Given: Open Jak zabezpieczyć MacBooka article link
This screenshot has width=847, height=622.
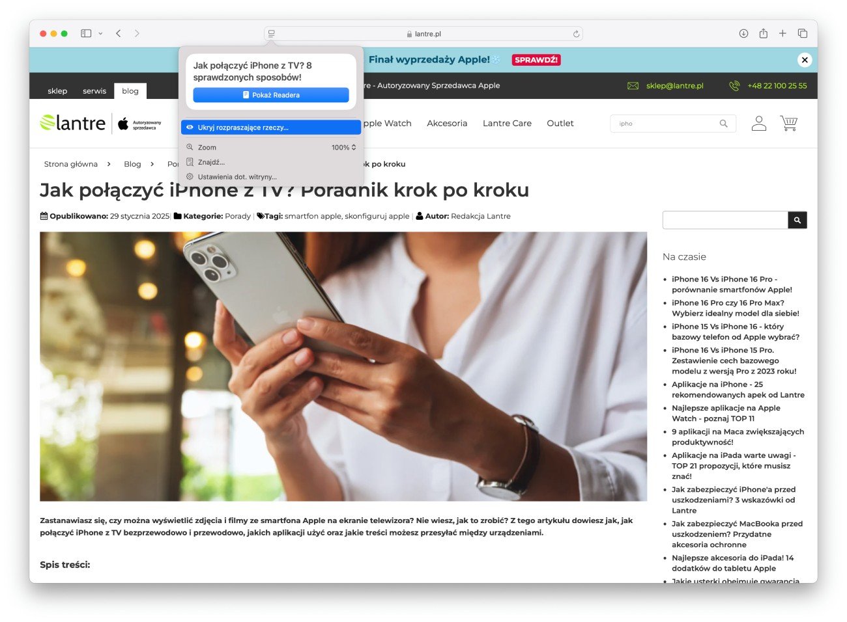Looking at the screenshot, I should coord(737,534).
